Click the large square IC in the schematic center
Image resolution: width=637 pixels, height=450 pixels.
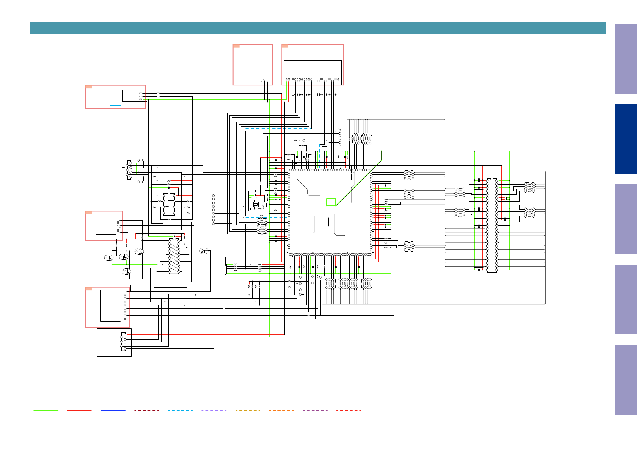(330, 213)
